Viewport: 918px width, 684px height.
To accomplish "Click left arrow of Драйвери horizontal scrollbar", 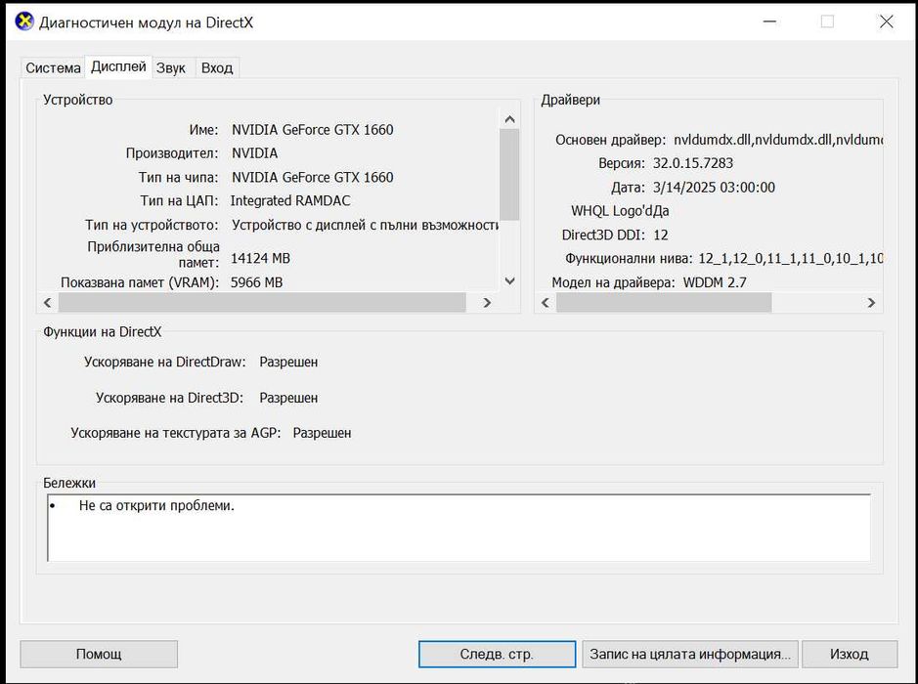I will [546, 303].
